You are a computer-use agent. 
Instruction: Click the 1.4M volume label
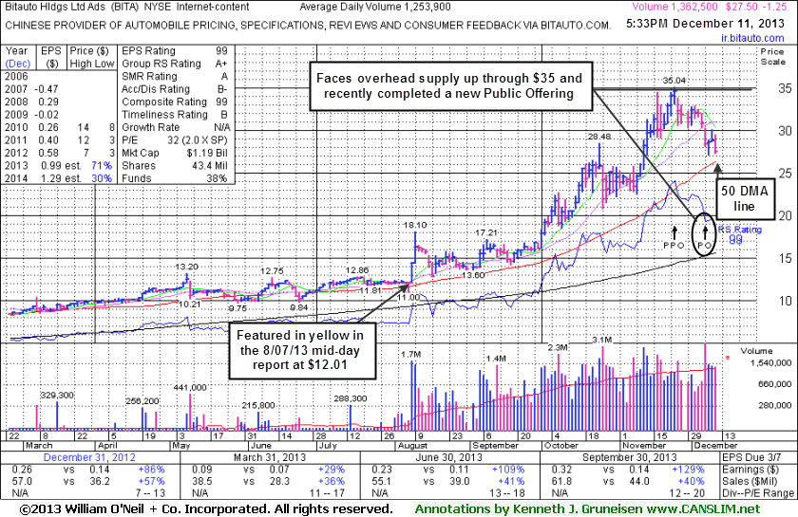(x=496, y=359)
